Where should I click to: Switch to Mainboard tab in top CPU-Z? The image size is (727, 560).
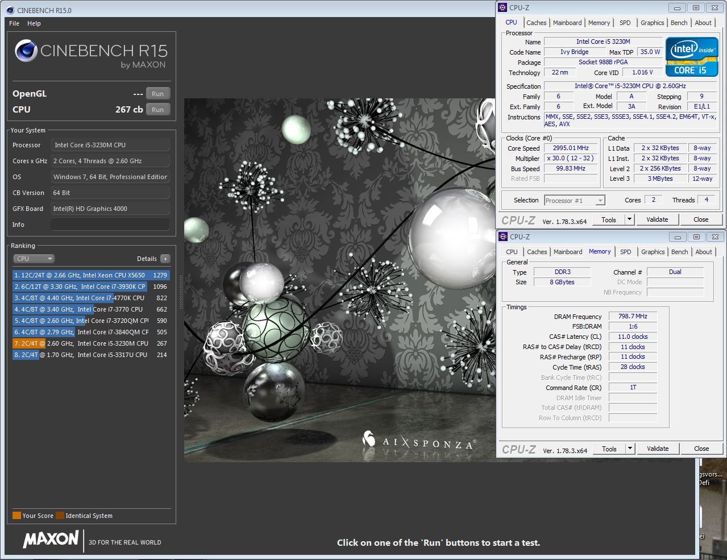point(567,23)
